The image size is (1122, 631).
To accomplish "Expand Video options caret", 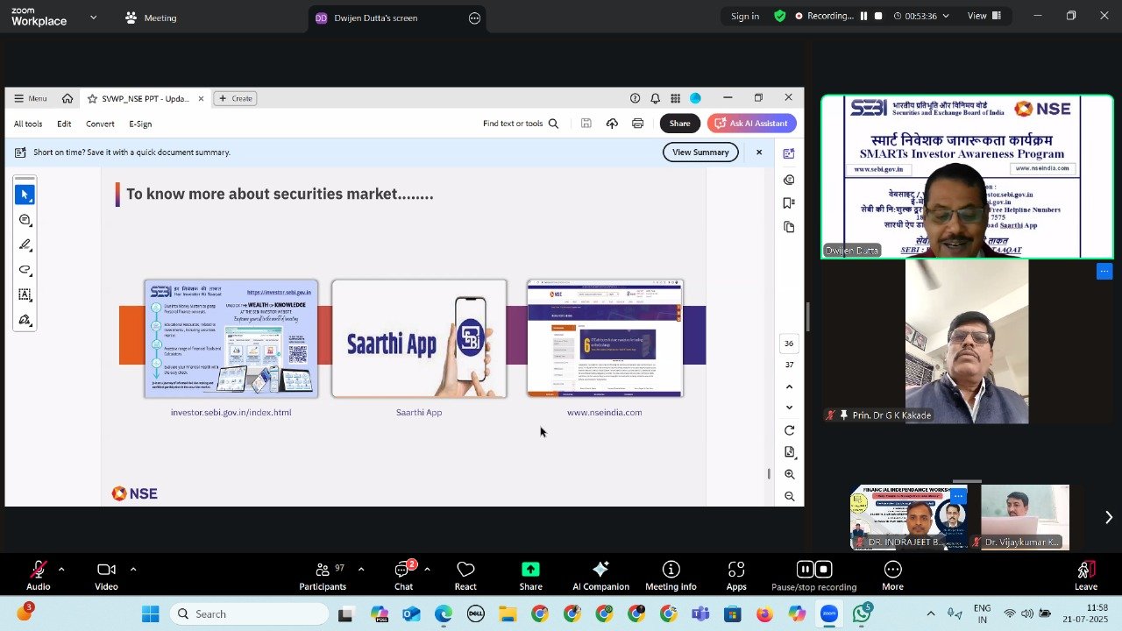I will click(x=133, y=570).
